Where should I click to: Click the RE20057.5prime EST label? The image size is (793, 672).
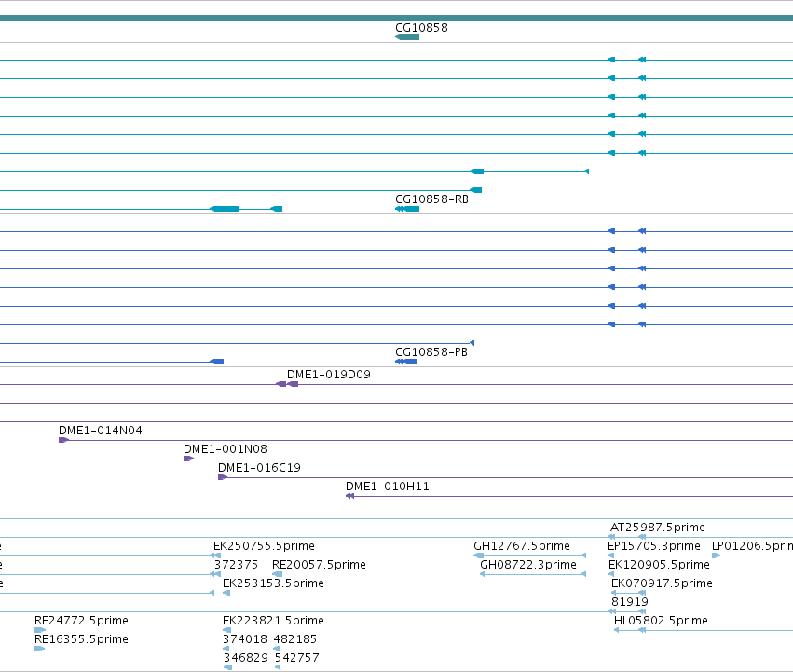319,565
